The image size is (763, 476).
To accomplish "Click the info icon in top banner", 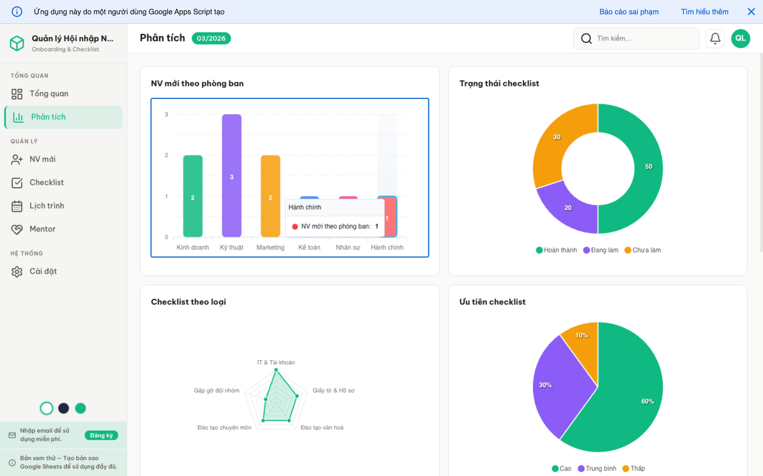I will click(17, 12).
